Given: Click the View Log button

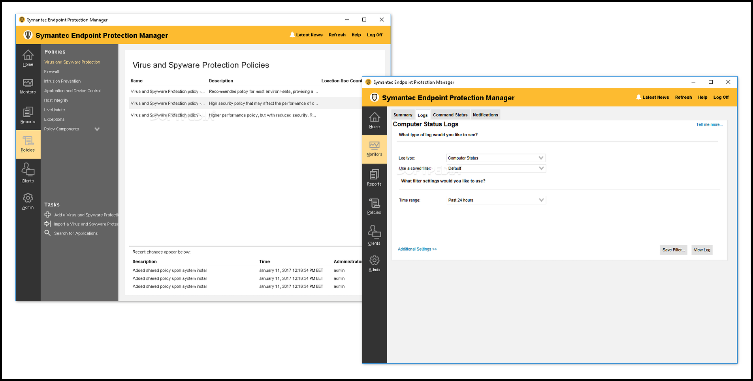Looking at the screenshot, I should pyautogui.click(x=702, y=250).
